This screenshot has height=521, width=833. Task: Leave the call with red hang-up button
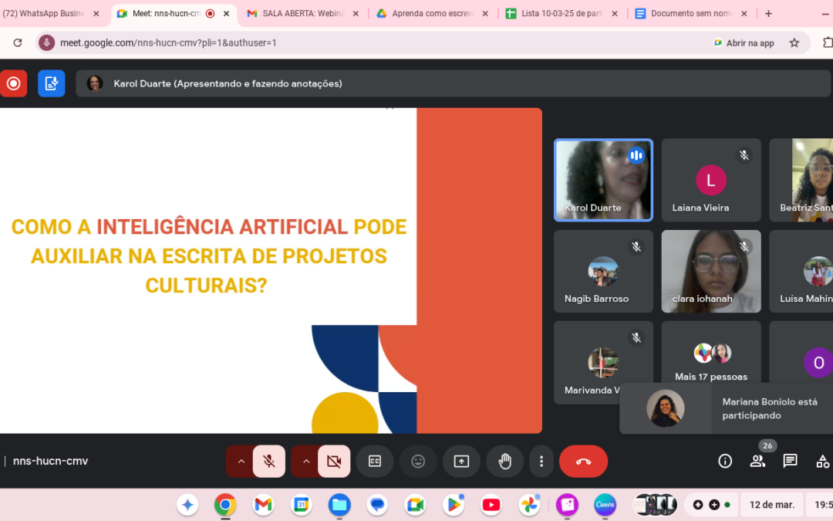pos(583,462)
